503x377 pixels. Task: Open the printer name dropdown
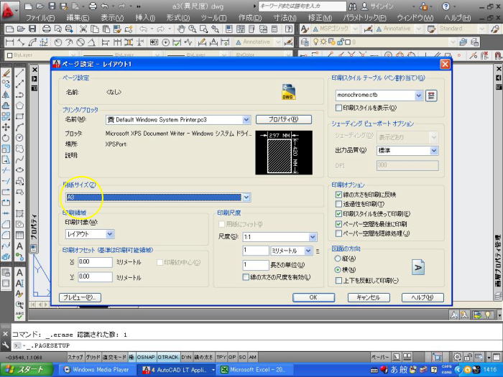246,120
